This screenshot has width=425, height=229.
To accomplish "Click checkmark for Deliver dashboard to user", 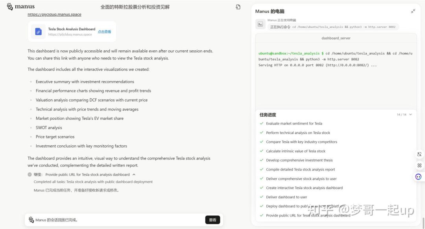I will (262, 197).
